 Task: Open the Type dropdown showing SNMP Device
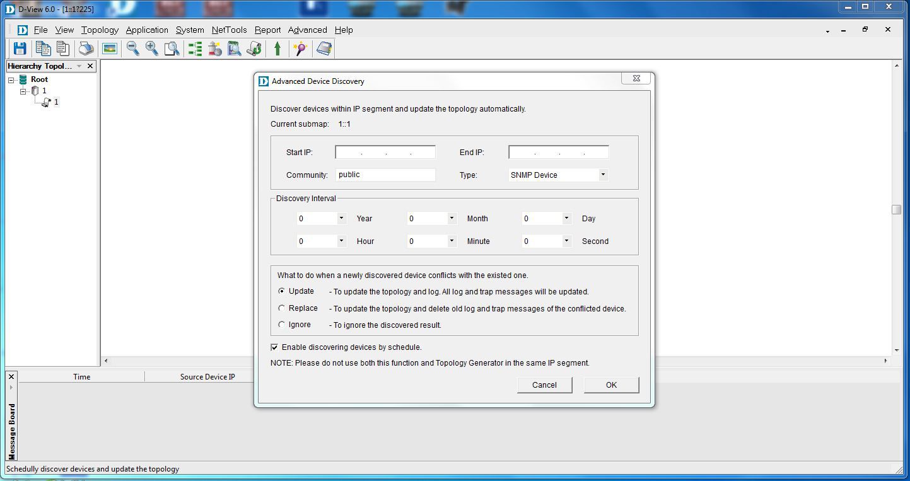coord(603,175)
